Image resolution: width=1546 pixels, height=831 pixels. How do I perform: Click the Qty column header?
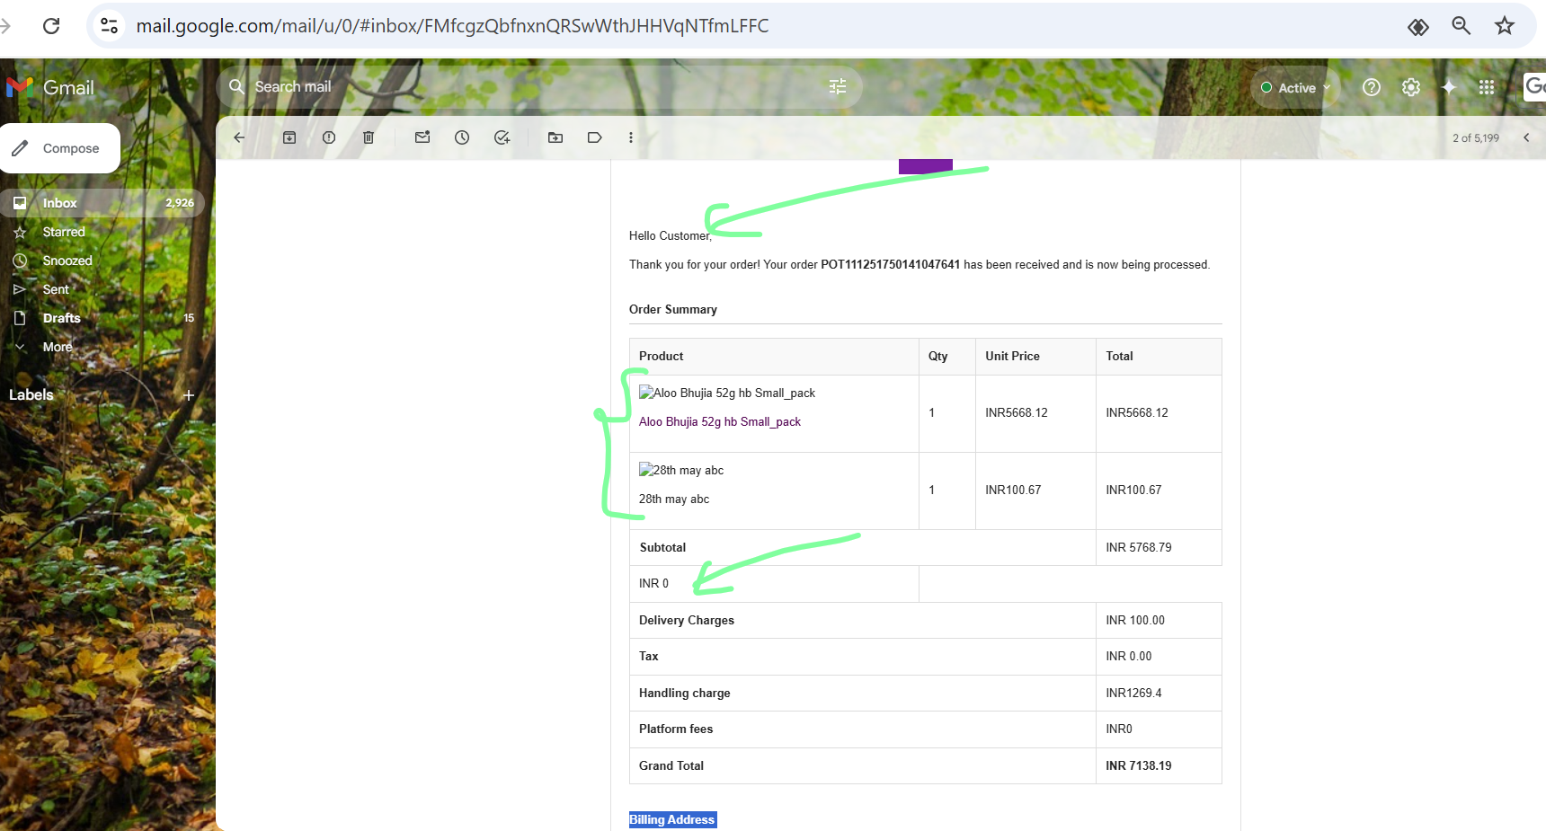[x=938, y=357]
